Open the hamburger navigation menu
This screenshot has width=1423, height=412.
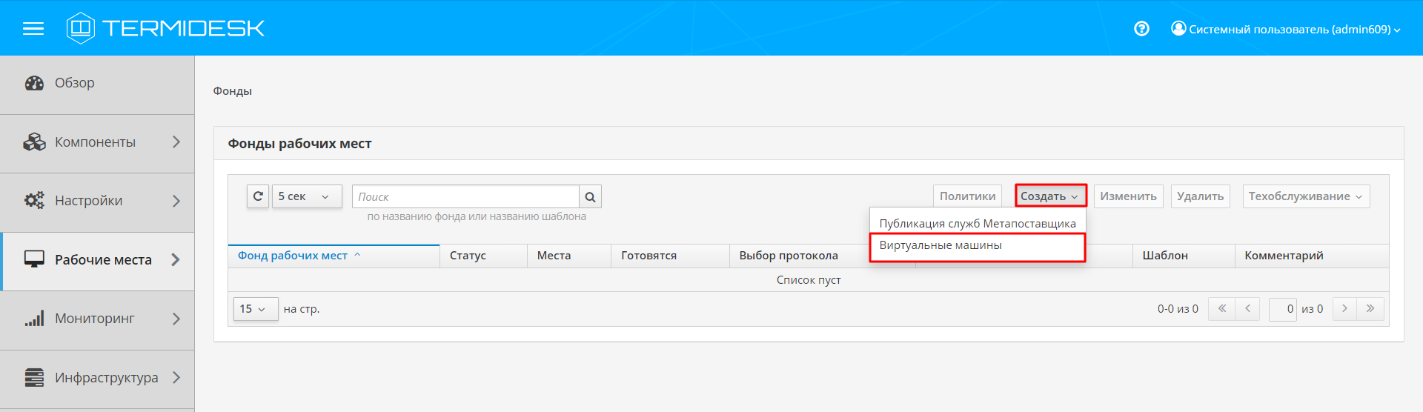(33, 29)
